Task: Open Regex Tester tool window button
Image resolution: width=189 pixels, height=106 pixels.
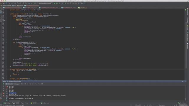Action: coord(25,103)
